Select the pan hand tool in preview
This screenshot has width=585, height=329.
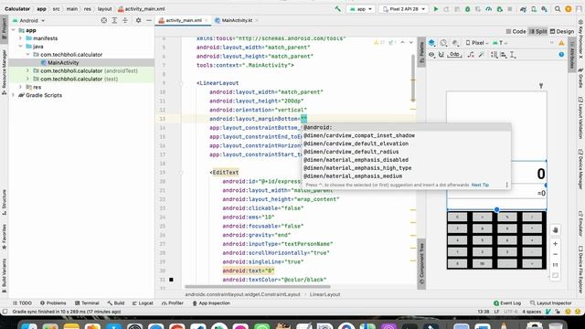click(x=555, y=230)
